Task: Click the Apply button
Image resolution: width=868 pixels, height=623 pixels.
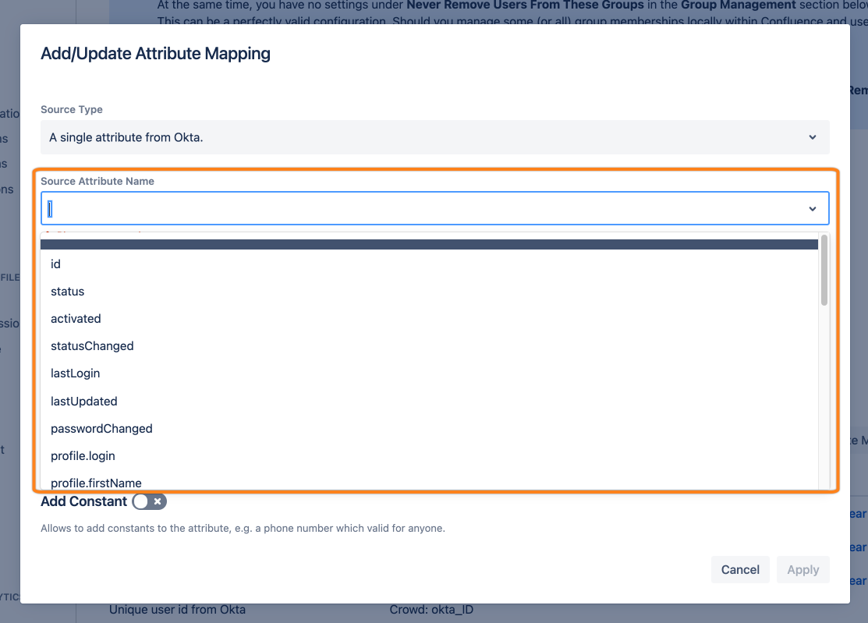Action: tap(802, 570)
